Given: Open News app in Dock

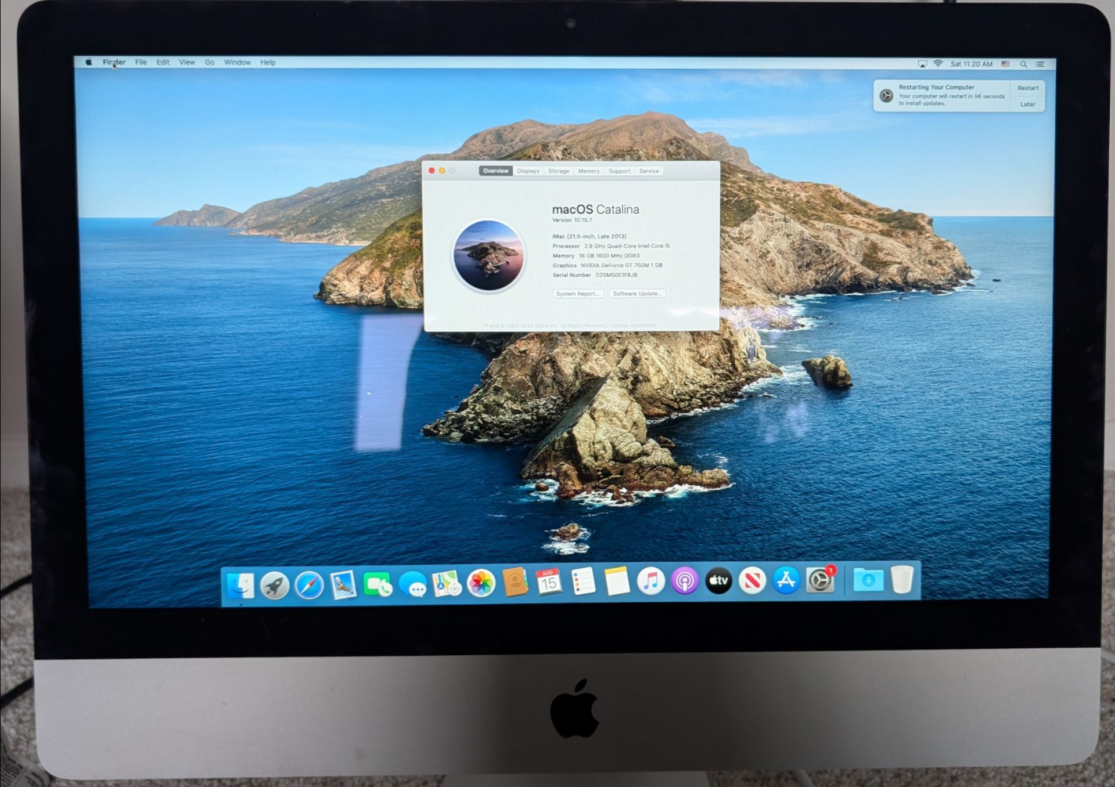Looking at the screenshot, I should (x=752, y=580).
